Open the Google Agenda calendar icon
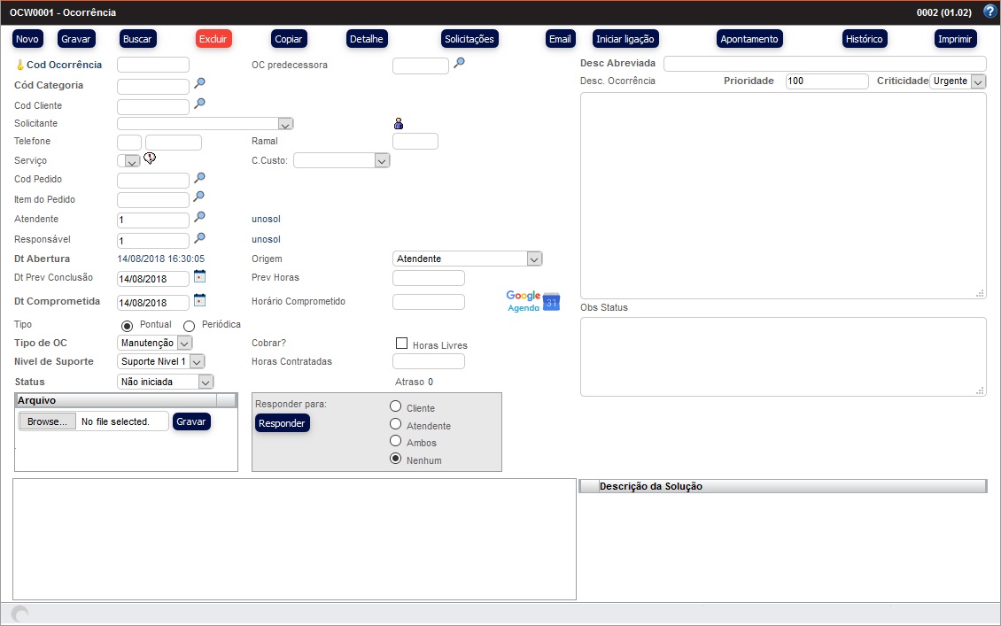The width and height of the screenshot is (1001, 626). [x=533, y=301]
